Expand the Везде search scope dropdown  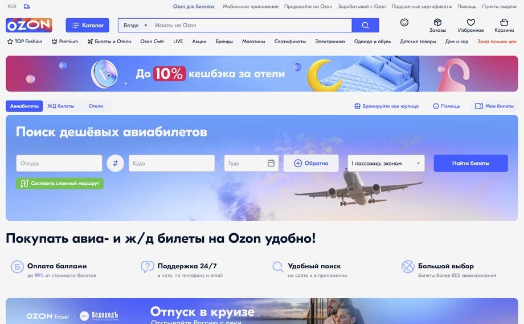coord(136,26)
